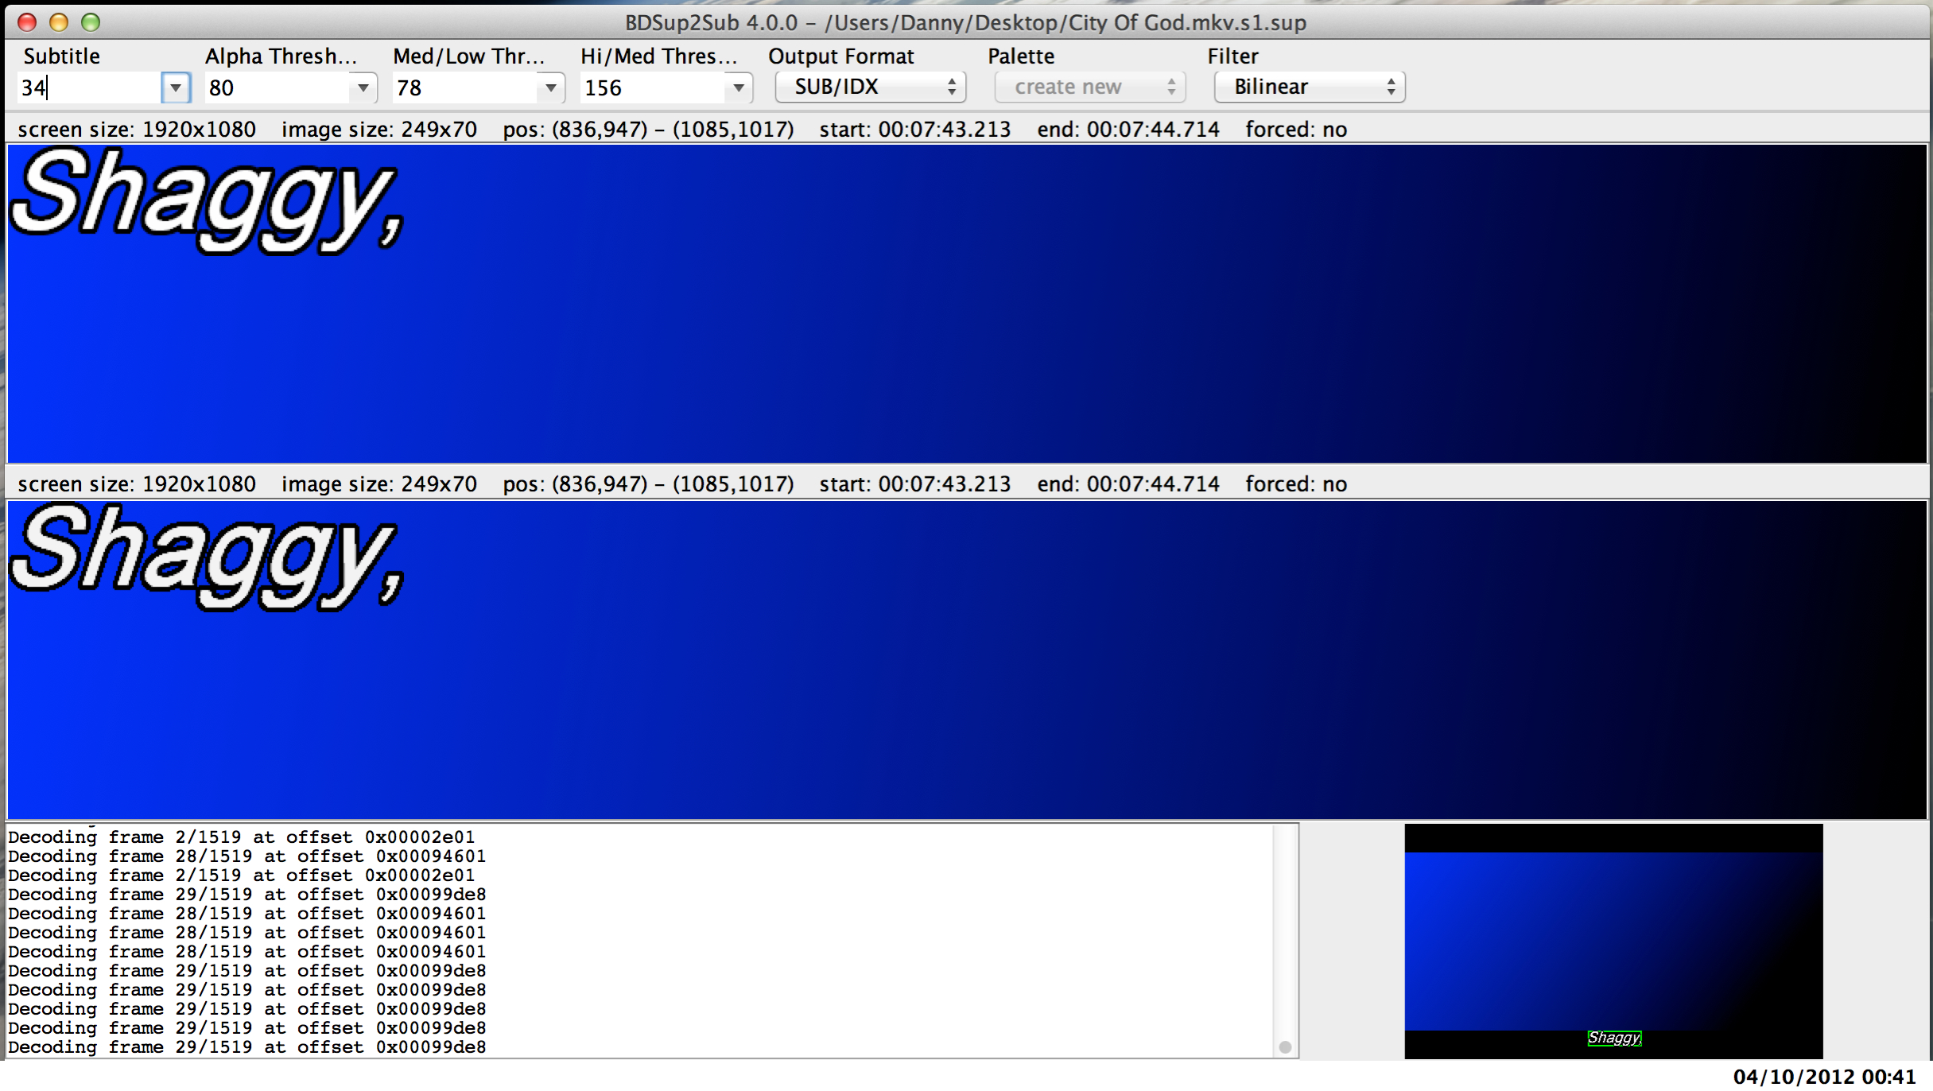
Task: Click the green zoom window button
Action: tap(91, 22)
